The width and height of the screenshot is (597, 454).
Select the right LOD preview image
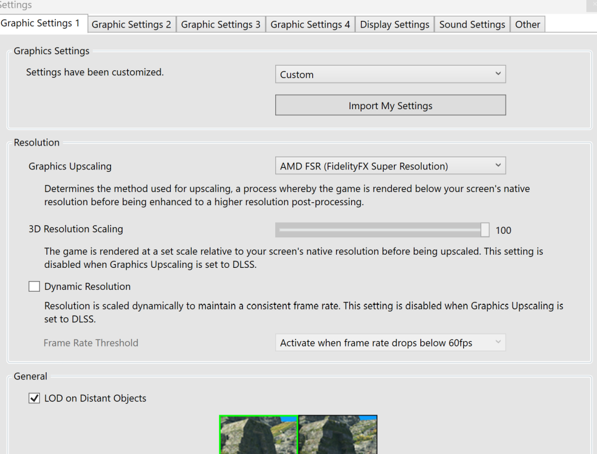(338, 435)
